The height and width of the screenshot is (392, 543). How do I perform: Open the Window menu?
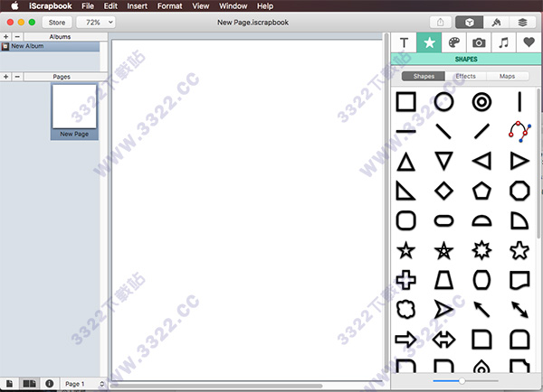tap(233, 6)
